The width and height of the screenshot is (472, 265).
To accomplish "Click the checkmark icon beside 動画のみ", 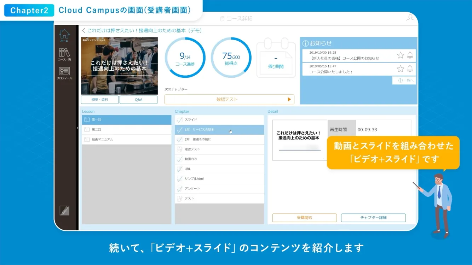I will [179, 159].
